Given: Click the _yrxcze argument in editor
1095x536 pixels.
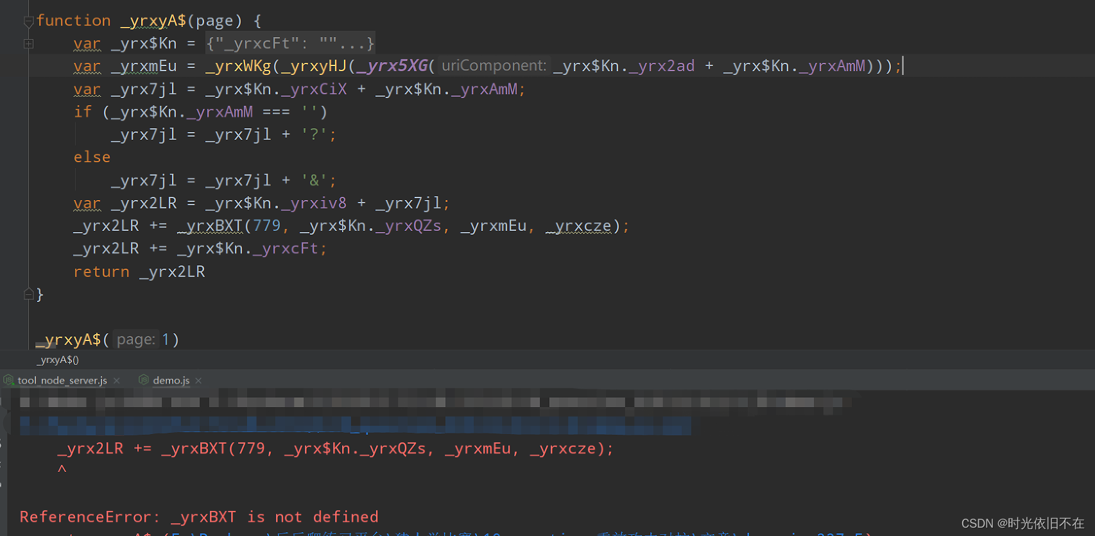Looking at the screenshot, I should [x=578, y=226].
